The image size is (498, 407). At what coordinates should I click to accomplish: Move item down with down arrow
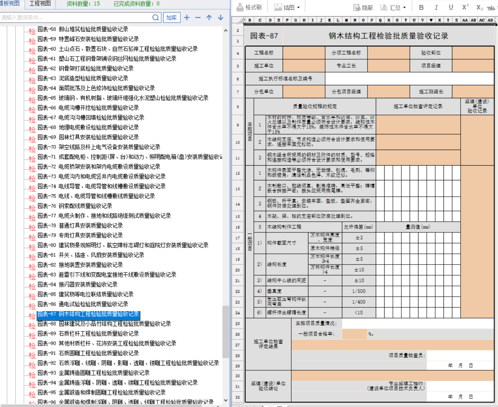pos(221,17)
